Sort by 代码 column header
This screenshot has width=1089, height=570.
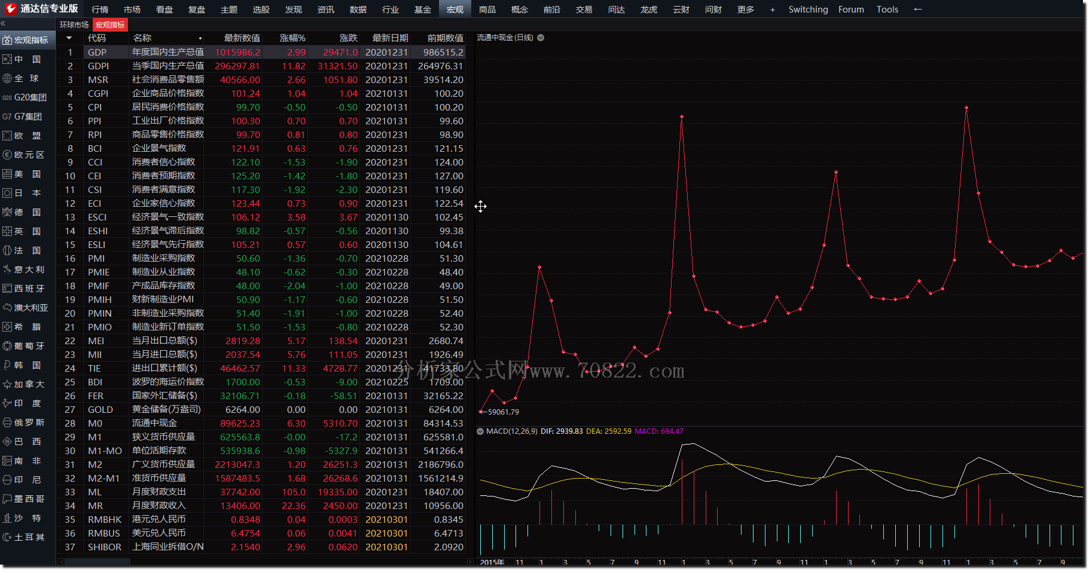point(96,38)
